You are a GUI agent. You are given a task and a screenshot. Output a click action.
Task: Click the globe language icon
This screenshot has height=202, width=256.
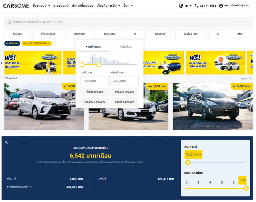click(181, 6)
